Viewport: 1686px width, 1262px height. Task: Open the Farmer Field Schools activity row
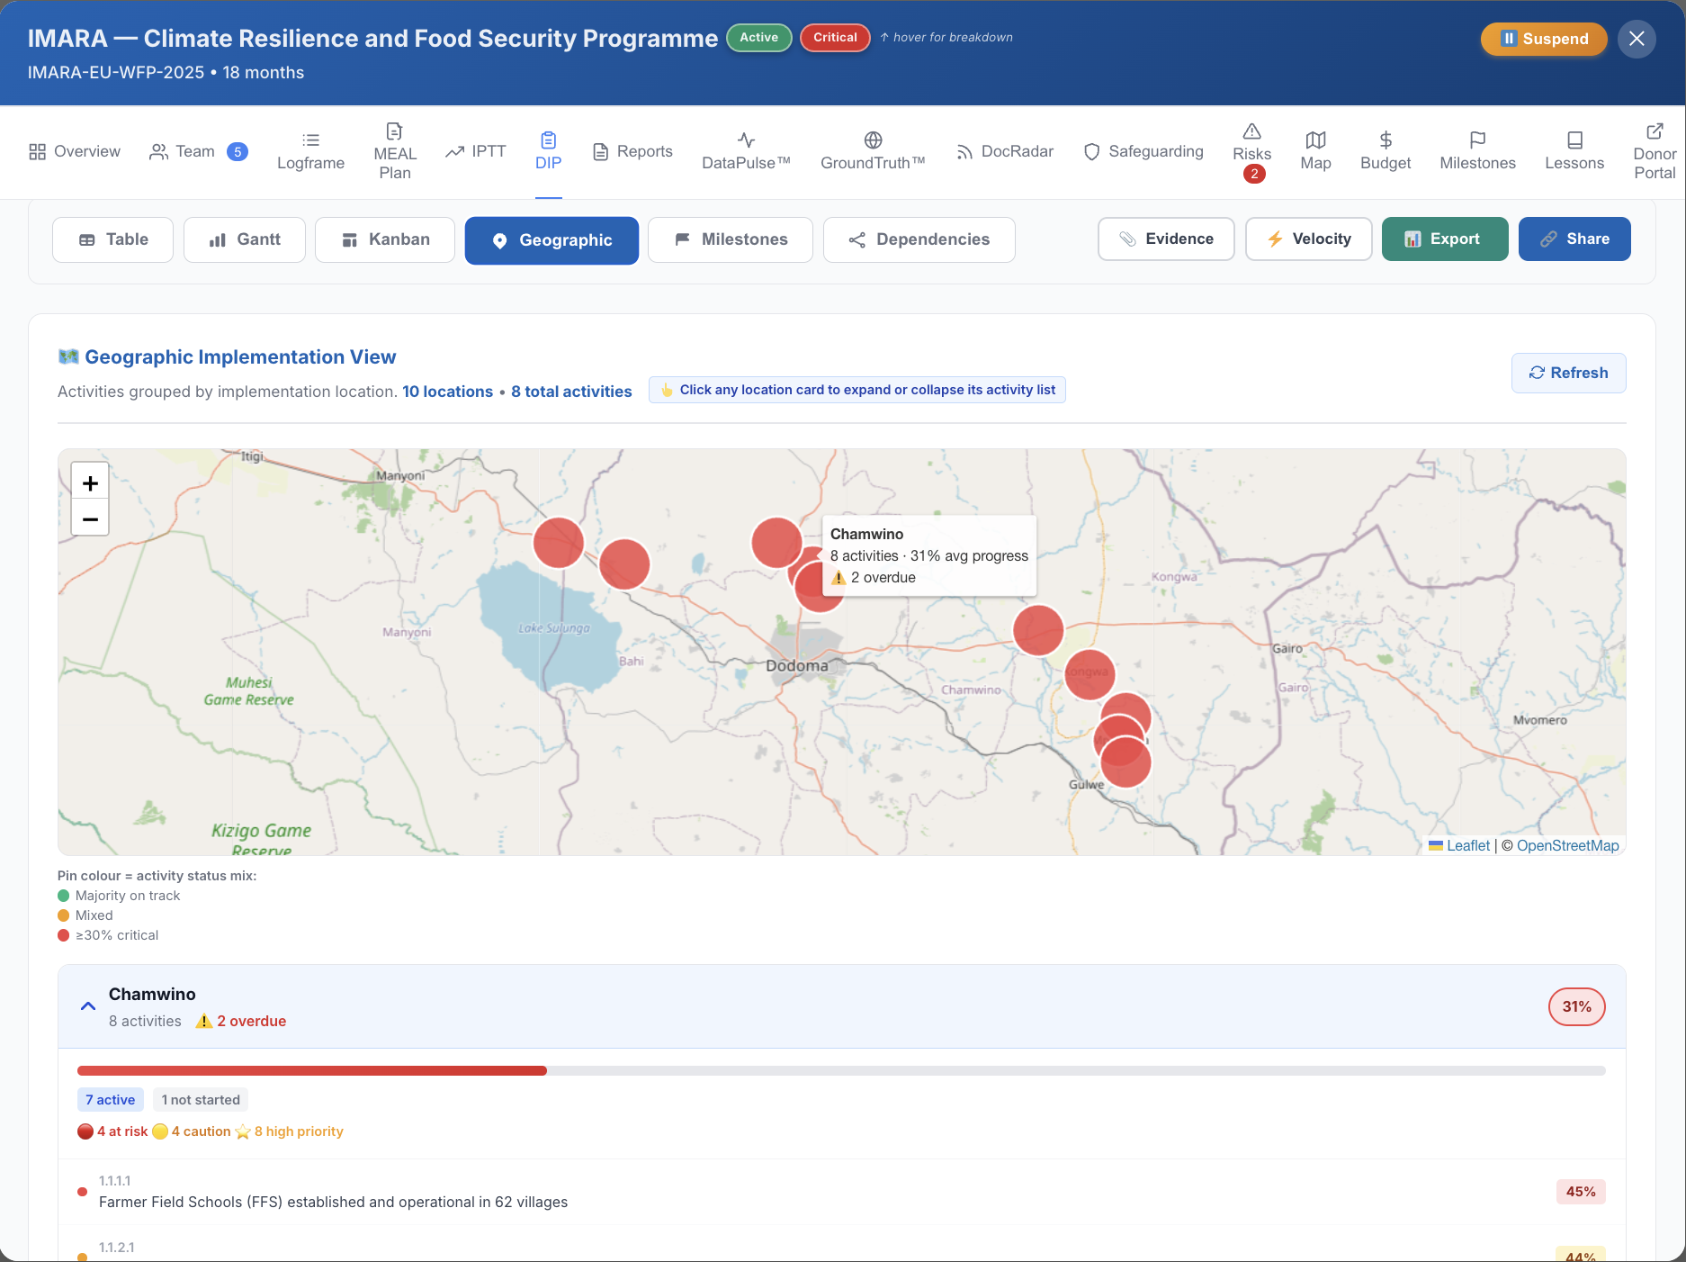841,1192
